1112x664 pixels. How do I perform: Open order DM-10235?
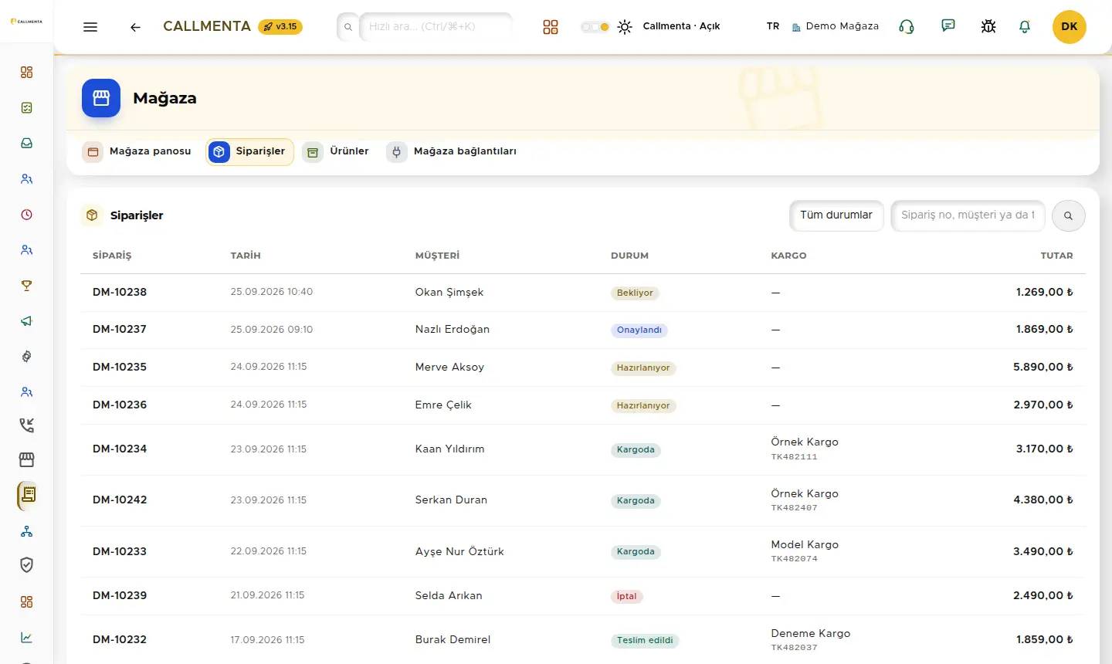(120, 368)
